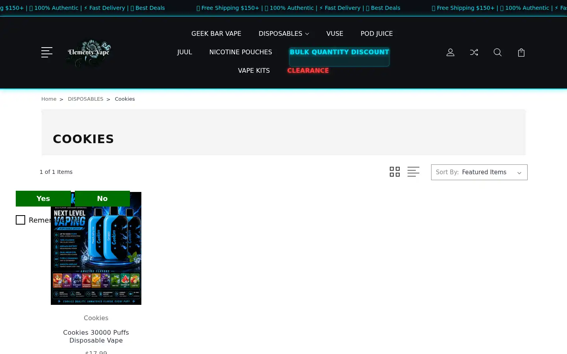Click the green No button
567x354 pixels.
coord(102,199)
